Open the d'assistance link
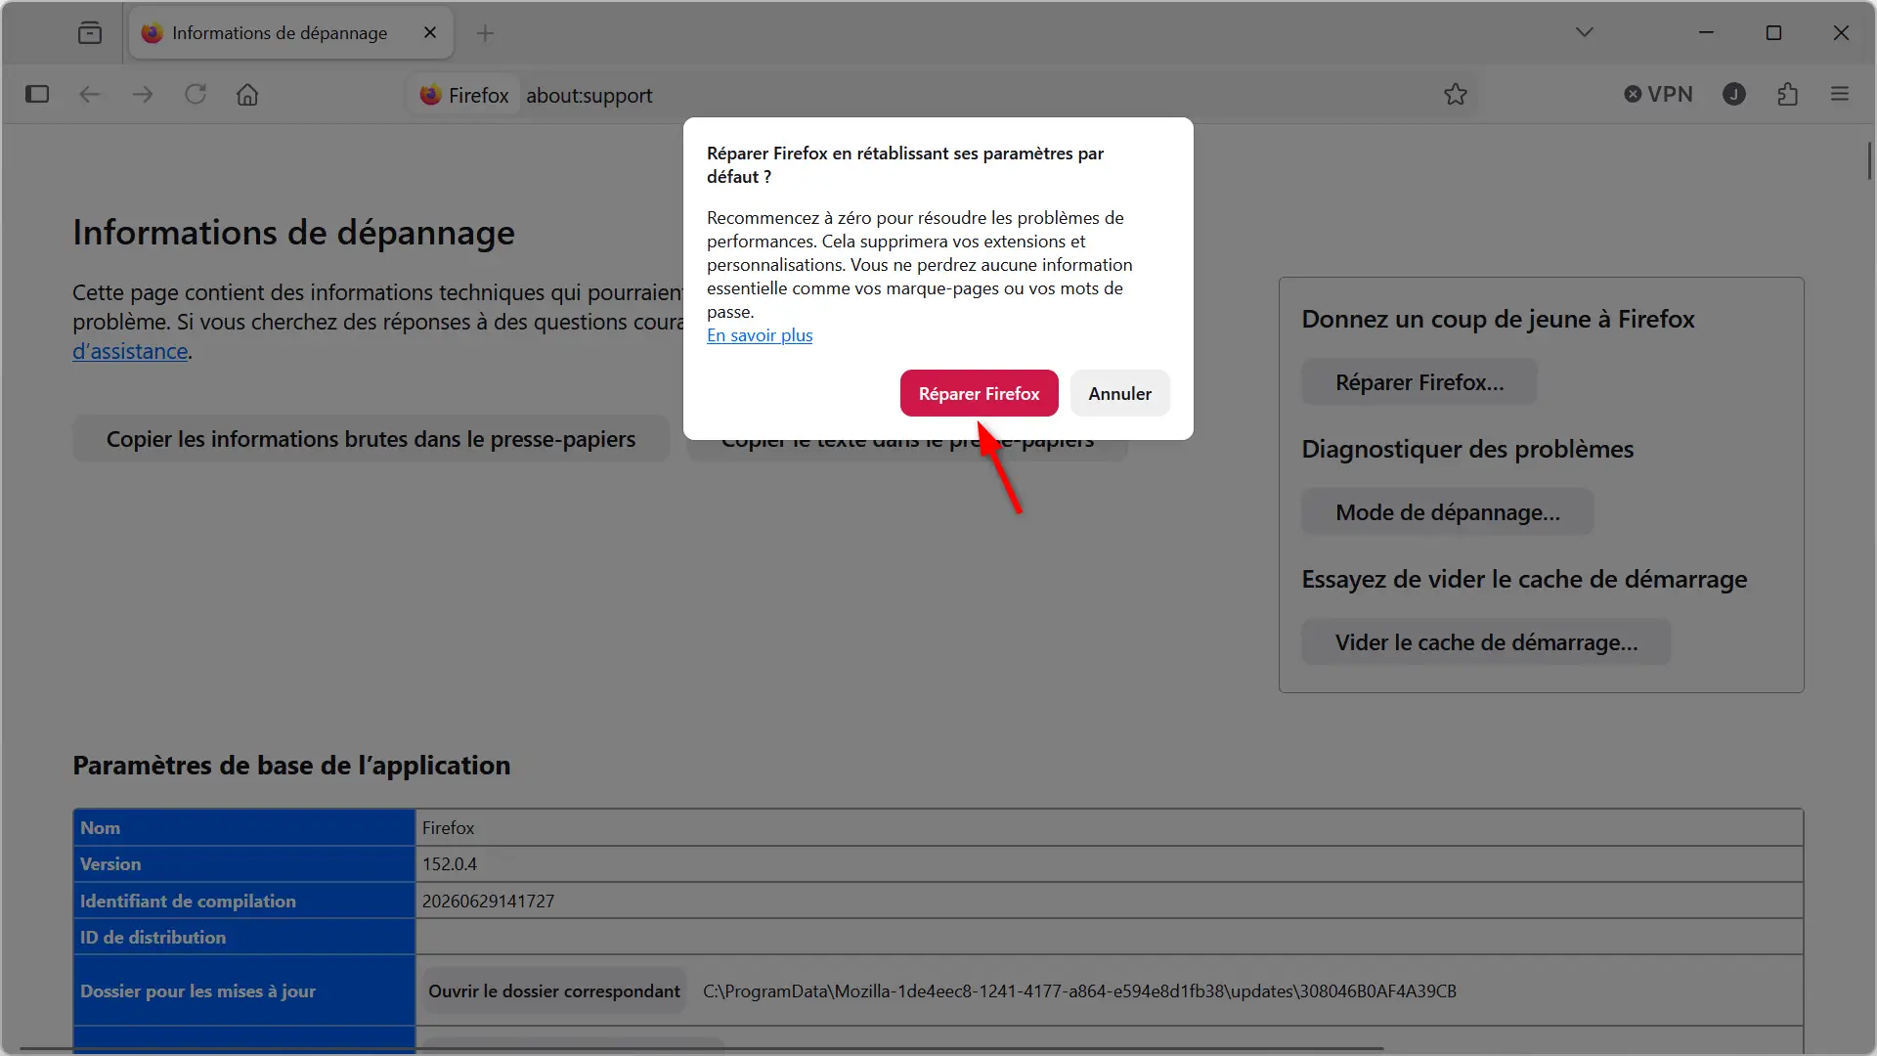Viewport: 1877px width, 1056px height. 130,351
